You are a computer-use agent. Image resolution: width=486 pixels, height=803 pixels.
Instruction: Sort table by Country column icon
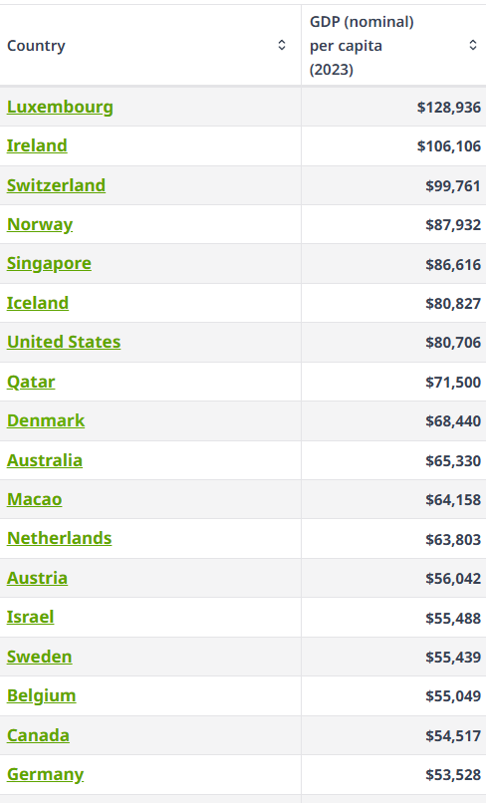click(x=282, y=45)
